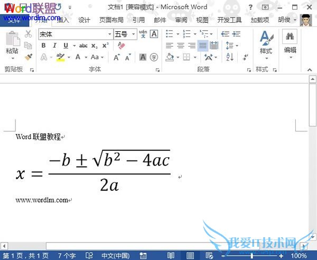
Task: Click the character border A icon
Action: click(x=154, y=34)
